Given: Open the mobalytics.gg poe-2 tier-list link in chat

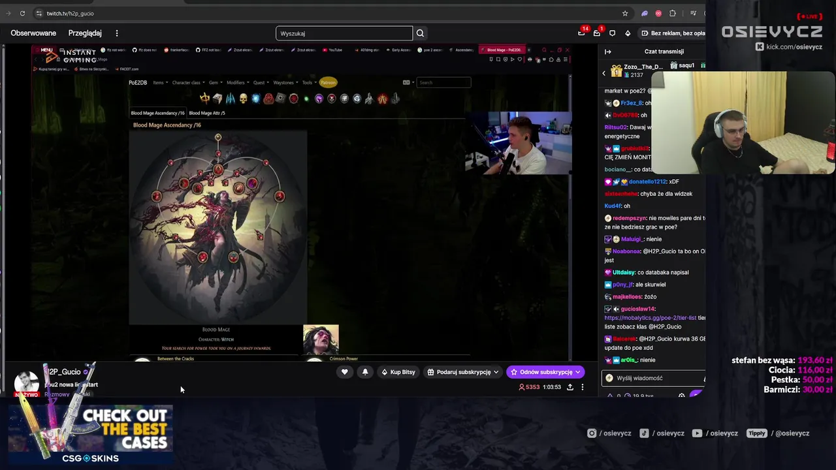Looking at the screenshot, I should [x=650, y=318].
